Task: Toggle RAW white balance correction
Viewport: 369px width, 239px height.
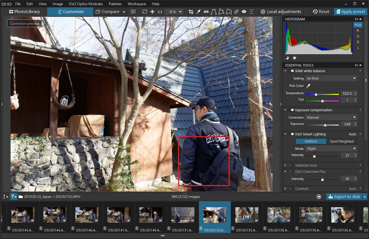Action: click(291, 71)
